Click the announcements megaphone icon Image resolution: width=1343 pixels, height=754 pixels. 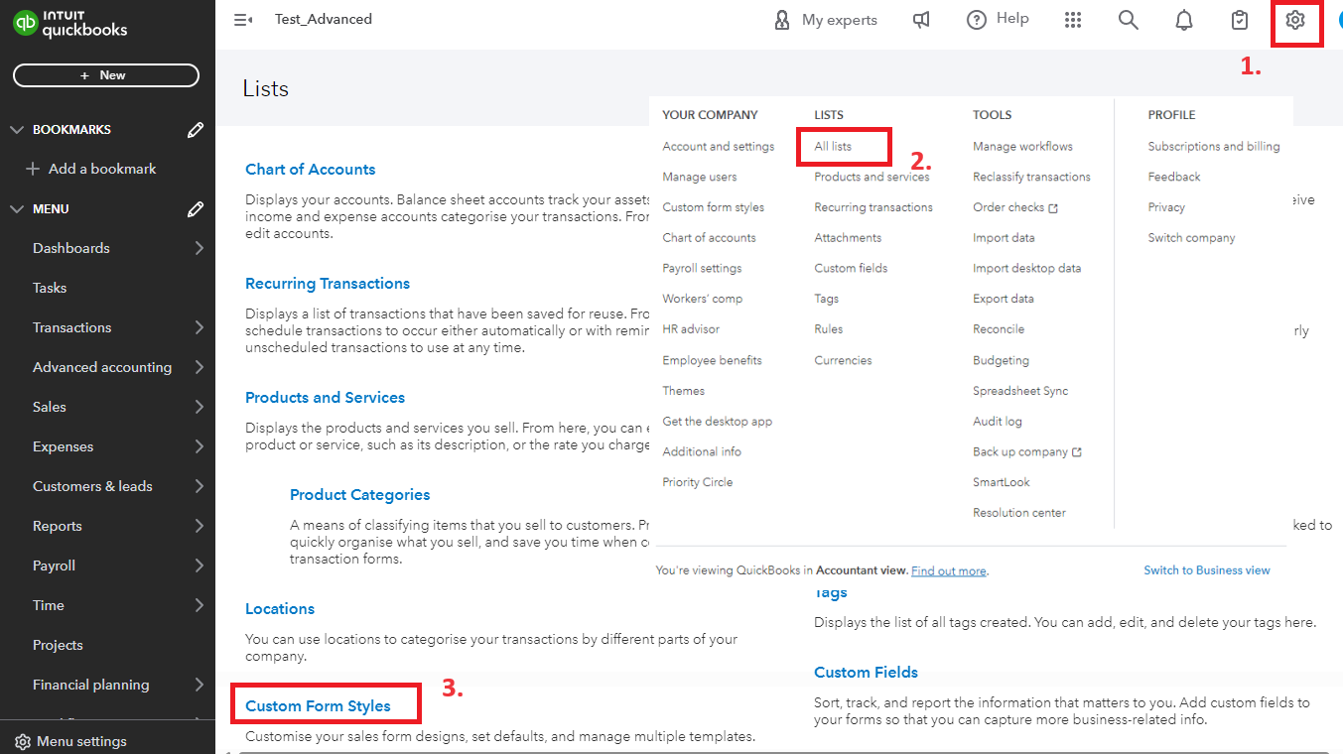coord(921,19)
